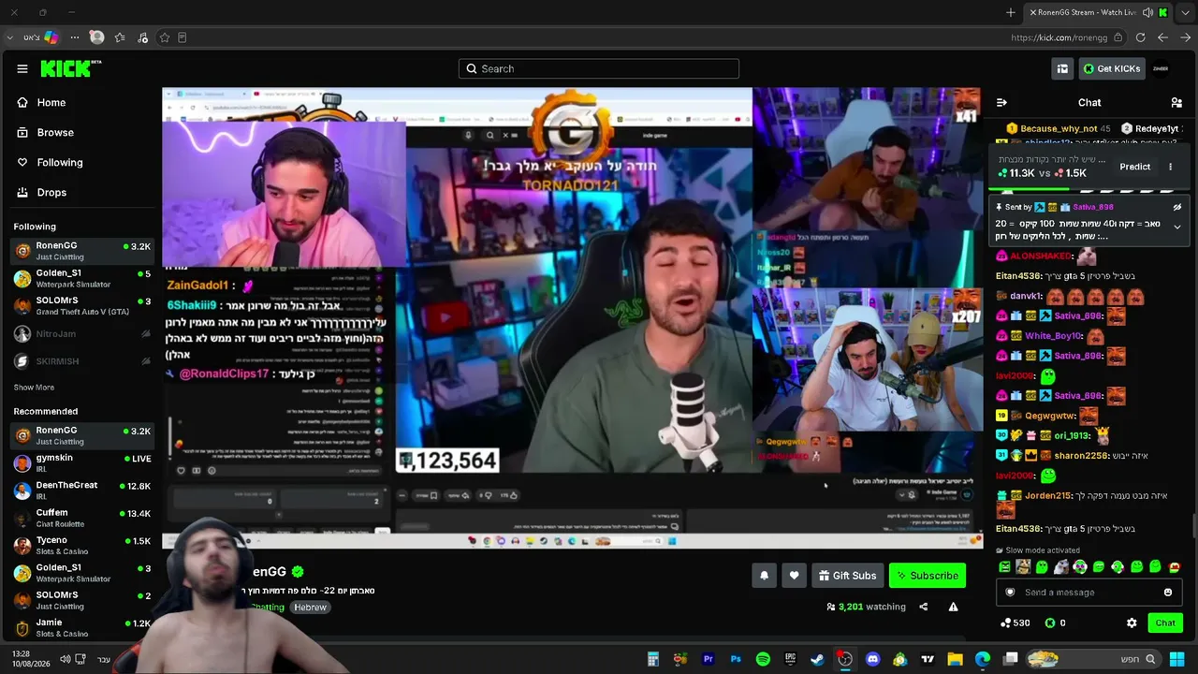Viewport: 1198px width, 674px height.
Task: Open the prediction options three-dot menu
Action: [1170, 167]
